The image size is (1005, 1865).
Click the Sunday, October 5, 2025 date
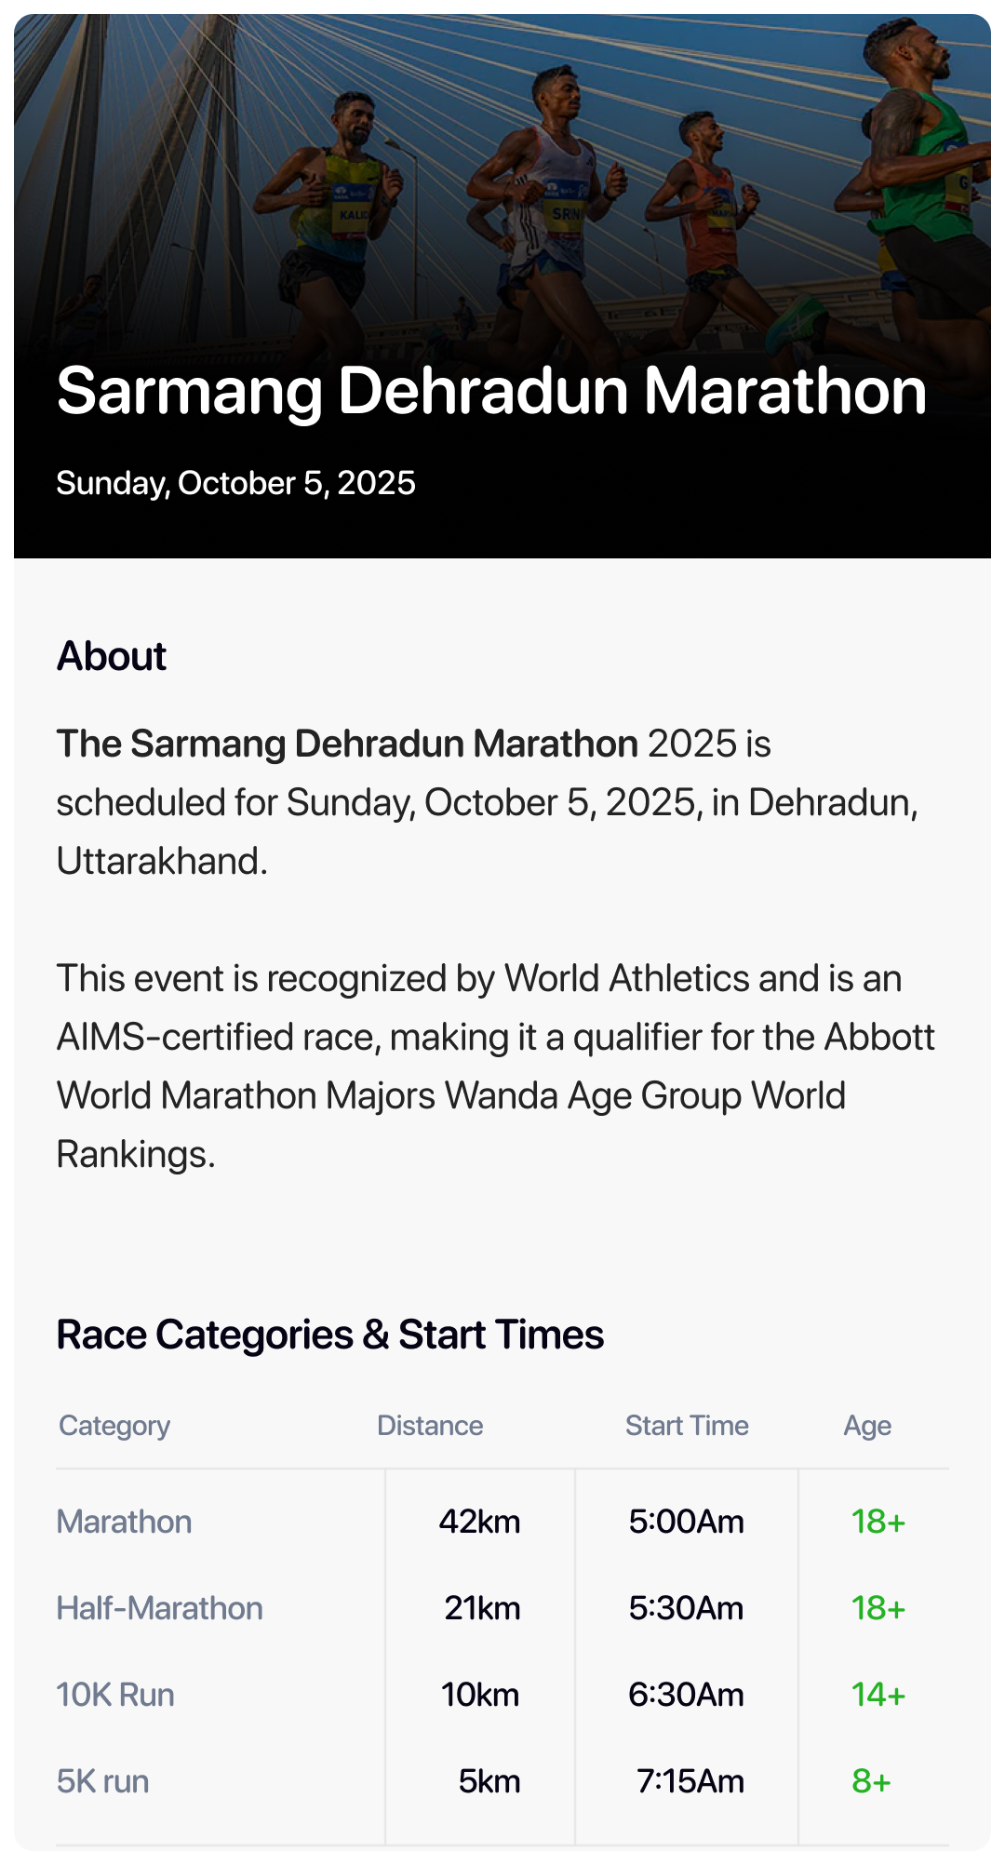tap(235, 484)
